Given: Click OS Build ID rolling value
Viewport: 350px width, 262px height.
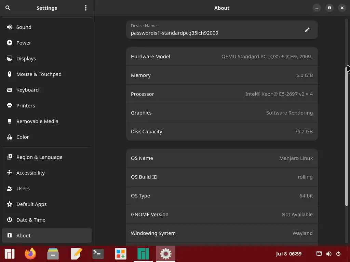Looking at the screenshot, I should [305, 177].
